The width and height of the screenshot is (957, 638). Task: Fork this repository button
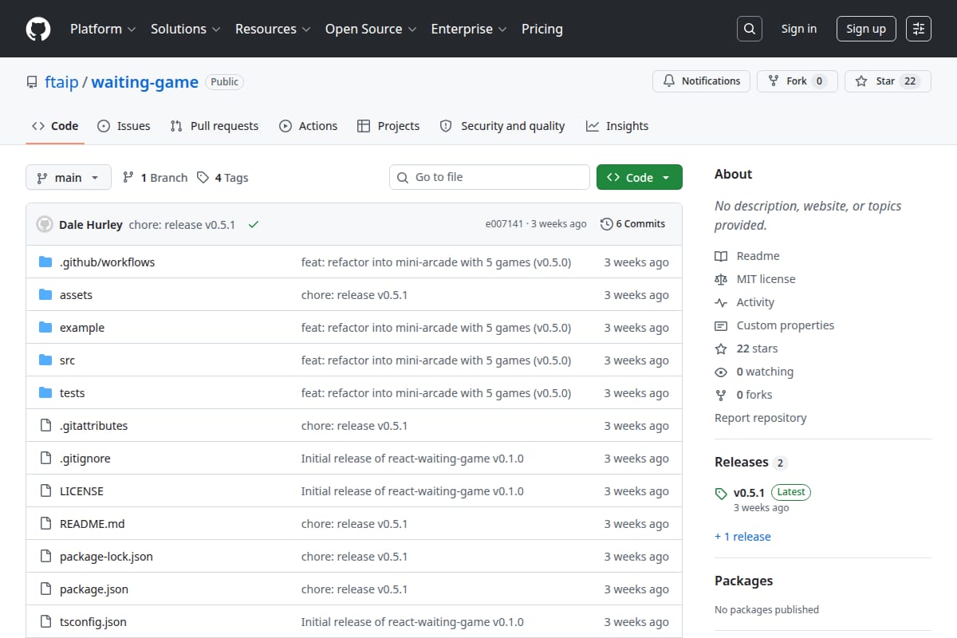(797, 81)
